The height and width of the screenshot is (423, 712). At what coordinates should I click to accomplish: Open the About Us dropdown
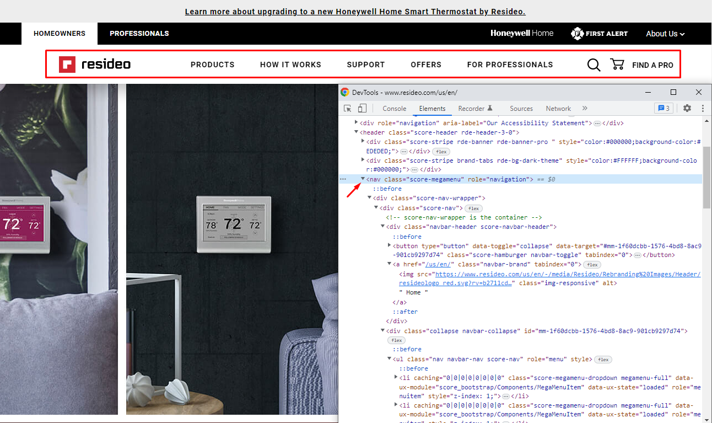[x=665, y=34]
